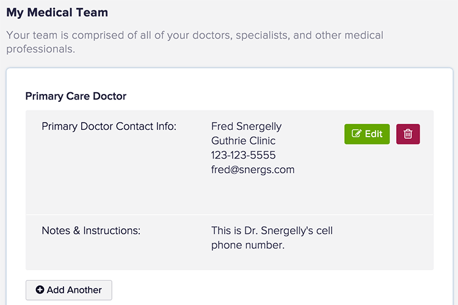Screen dimensions: 458x305
Task: Click the team description paragraph
Action: click(x=195, y=42)
